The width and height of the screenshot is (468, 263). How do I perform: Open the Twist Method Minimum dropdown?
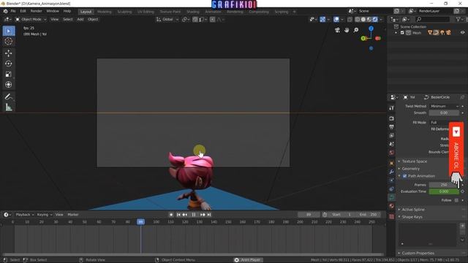(444, 106)
